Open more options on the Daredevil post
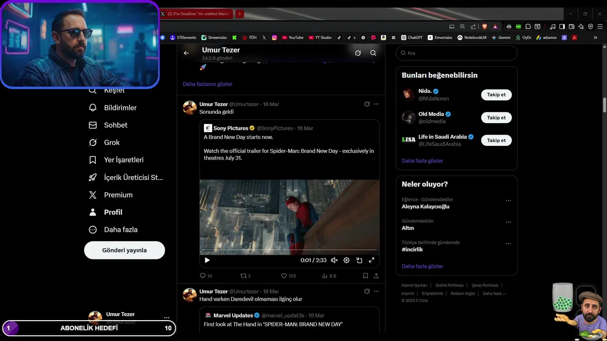This screenshot has width=607, height=341. [x=376, y=291]
